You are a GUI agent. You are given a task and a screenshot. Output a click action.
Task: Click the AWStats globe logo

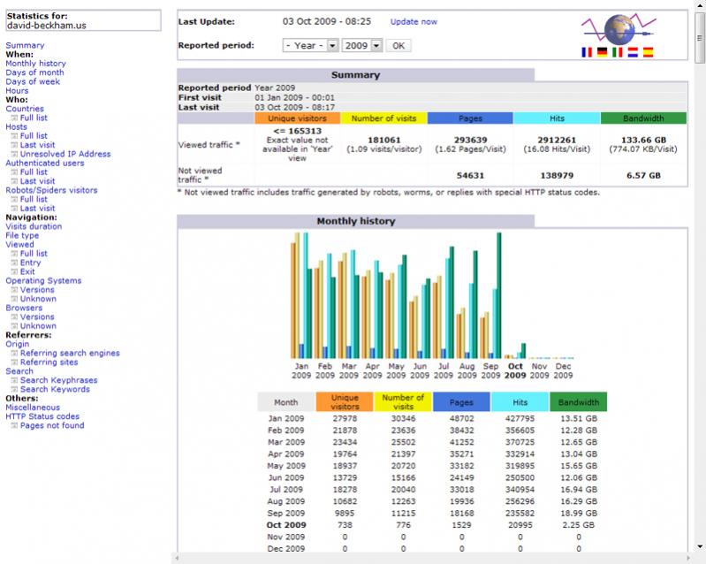click(618, 28)
